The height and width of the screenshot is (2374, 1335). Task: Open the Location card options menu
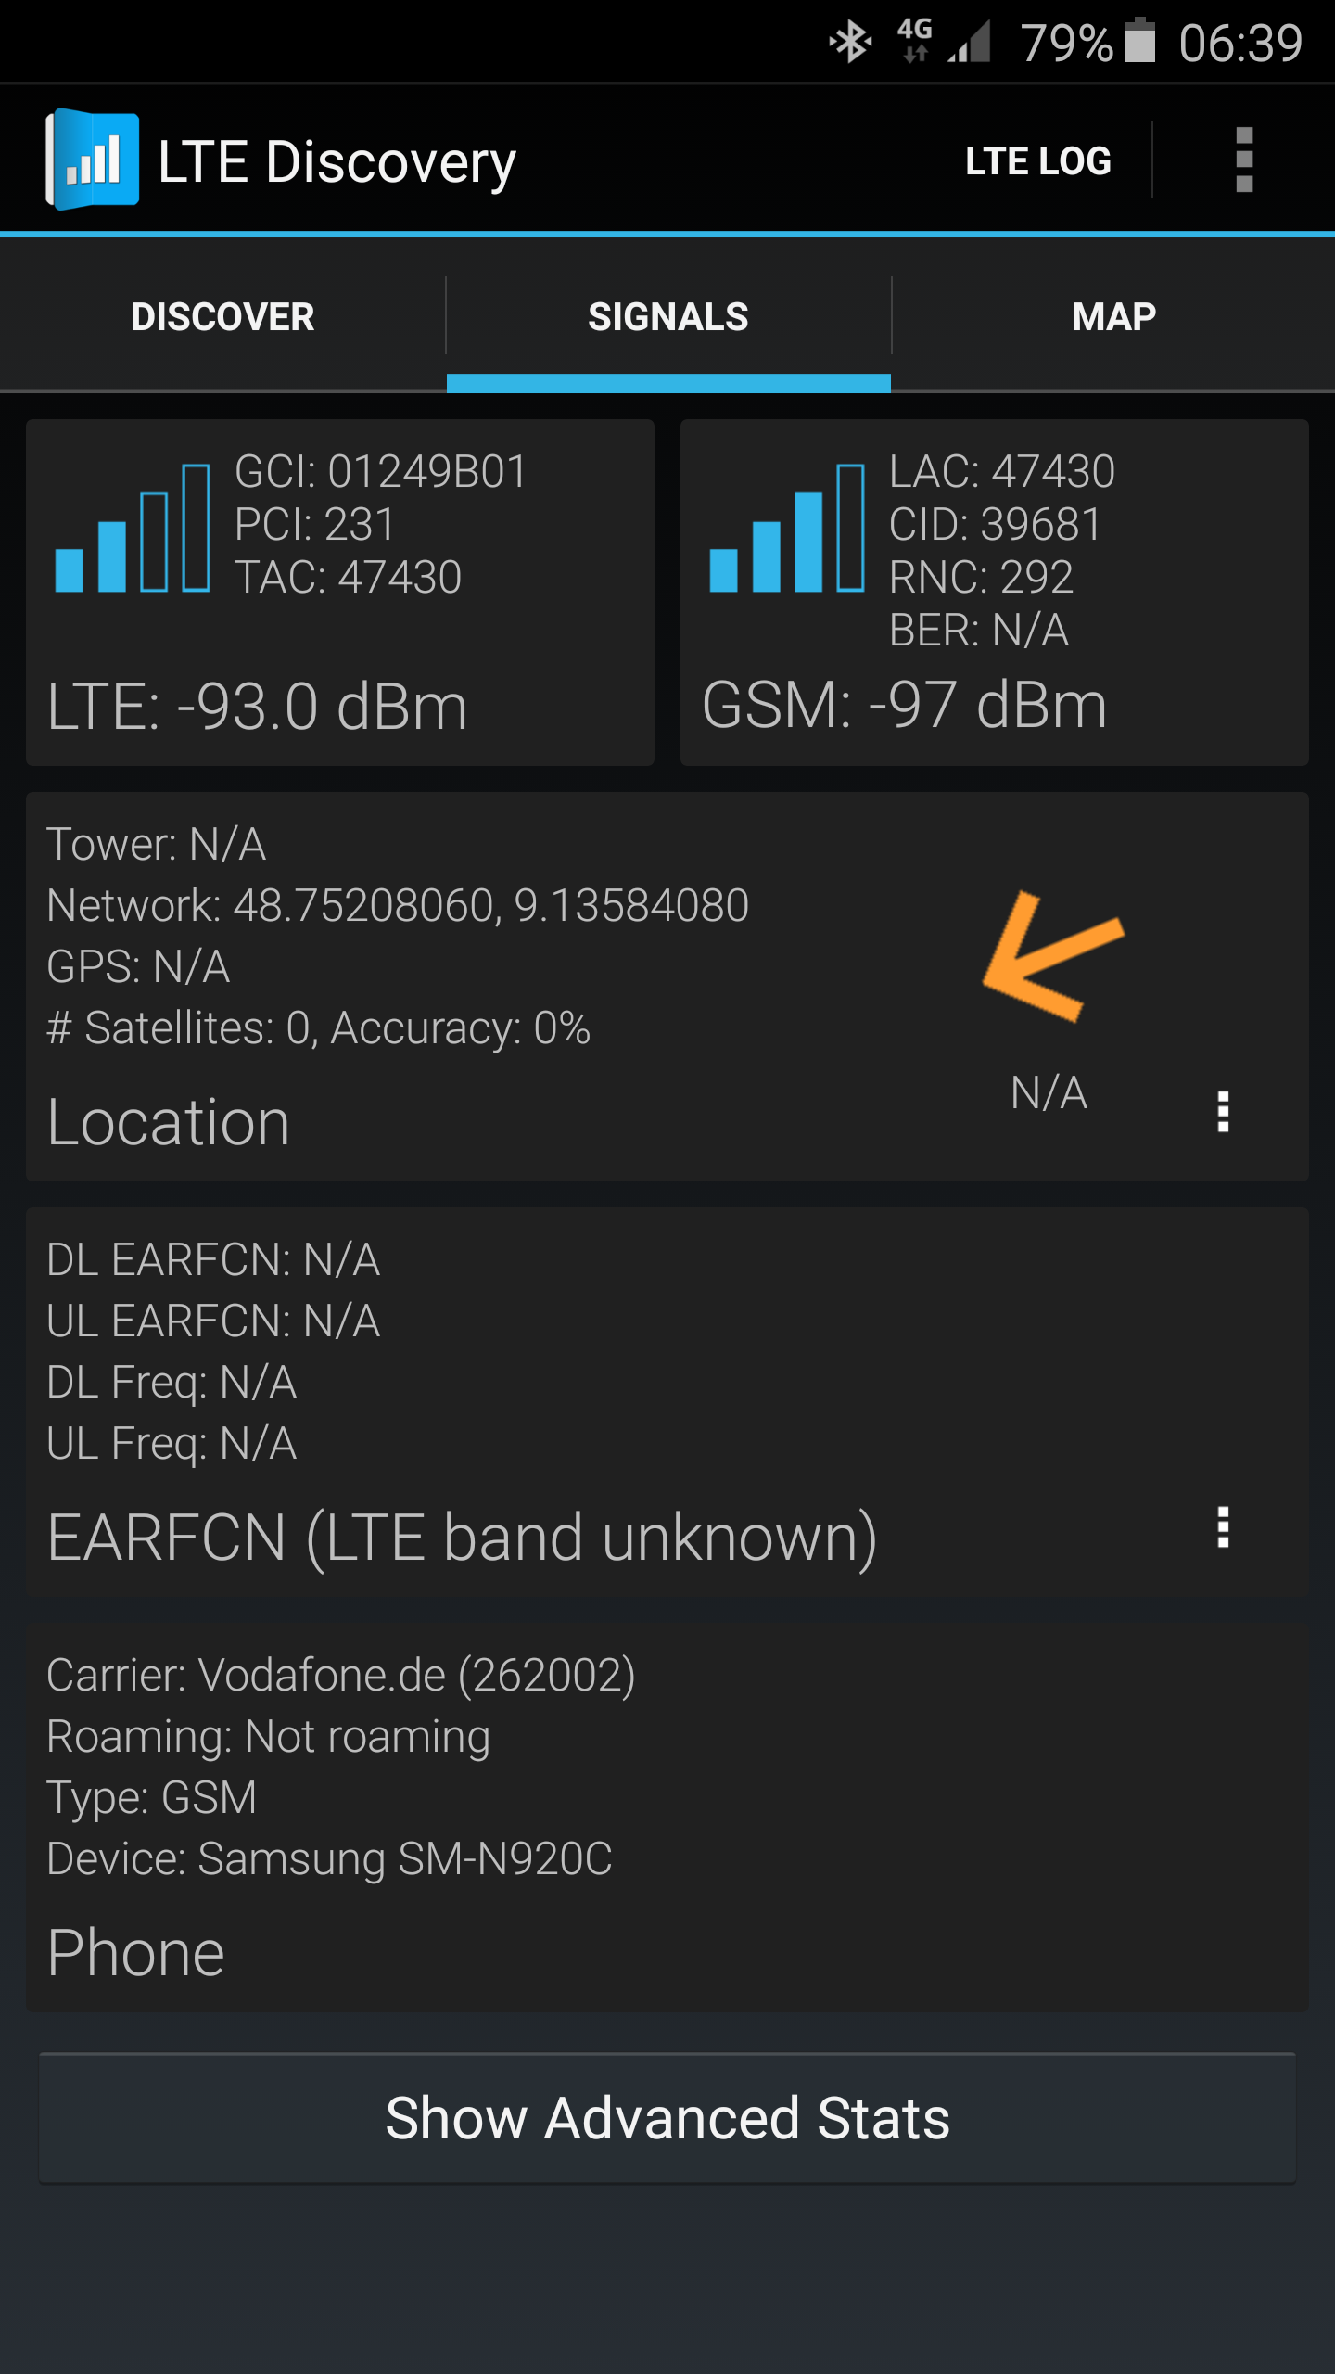click(1223, 1111)
